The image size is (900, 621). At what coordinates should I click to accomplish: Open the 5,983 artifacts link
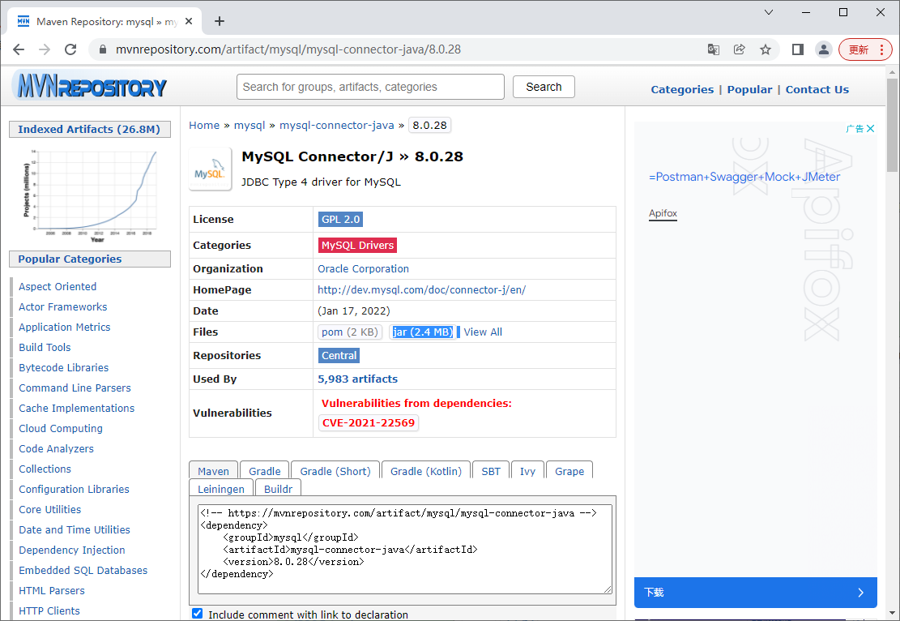tap(357, 379)
